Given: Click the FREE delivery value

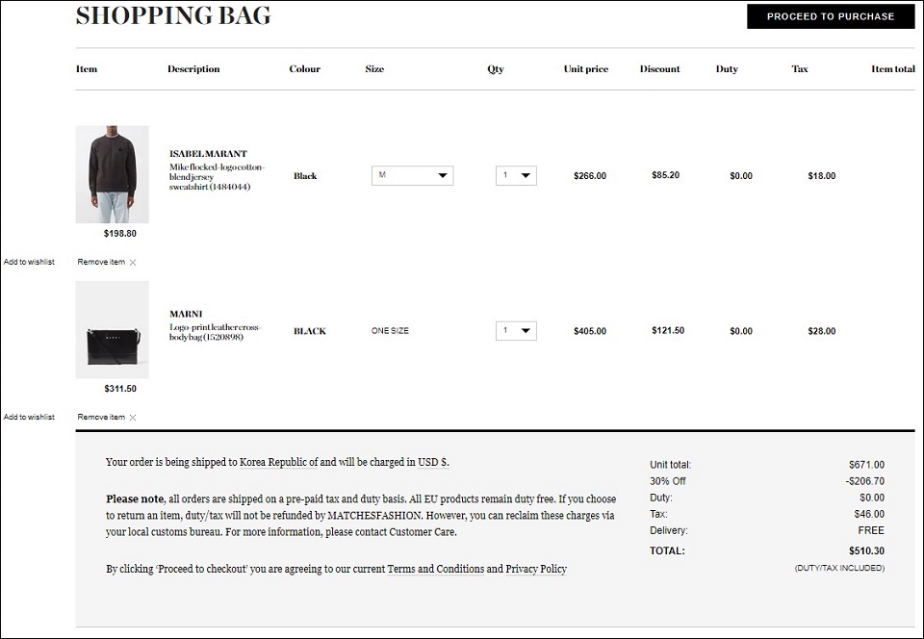Looking at the screenshot, I should pyautogui.click(x=871, y=530).
